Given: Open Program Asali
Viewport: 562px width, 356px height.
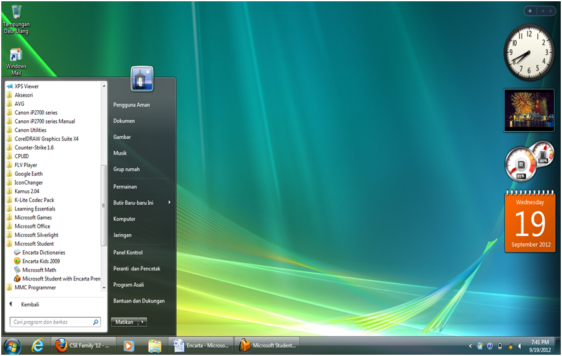Looking at the screenshot, I should pyautogui.click(x=128, y=285).
